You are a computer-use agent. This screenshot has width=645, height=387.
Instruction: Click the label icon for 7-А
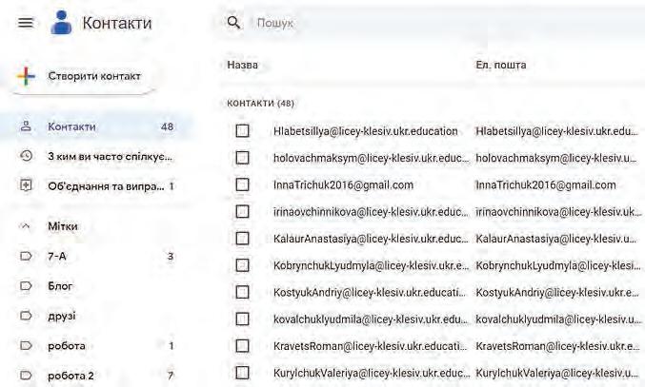pos(26,257)
